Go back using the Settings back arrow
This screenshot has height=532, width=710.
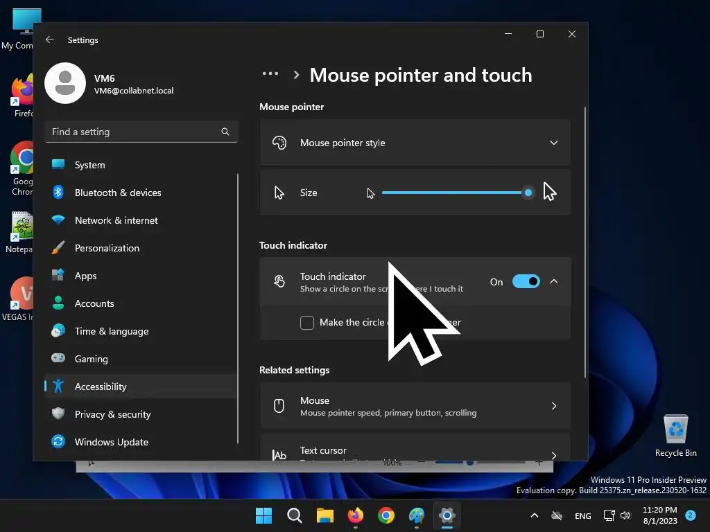tap(50, 39)
